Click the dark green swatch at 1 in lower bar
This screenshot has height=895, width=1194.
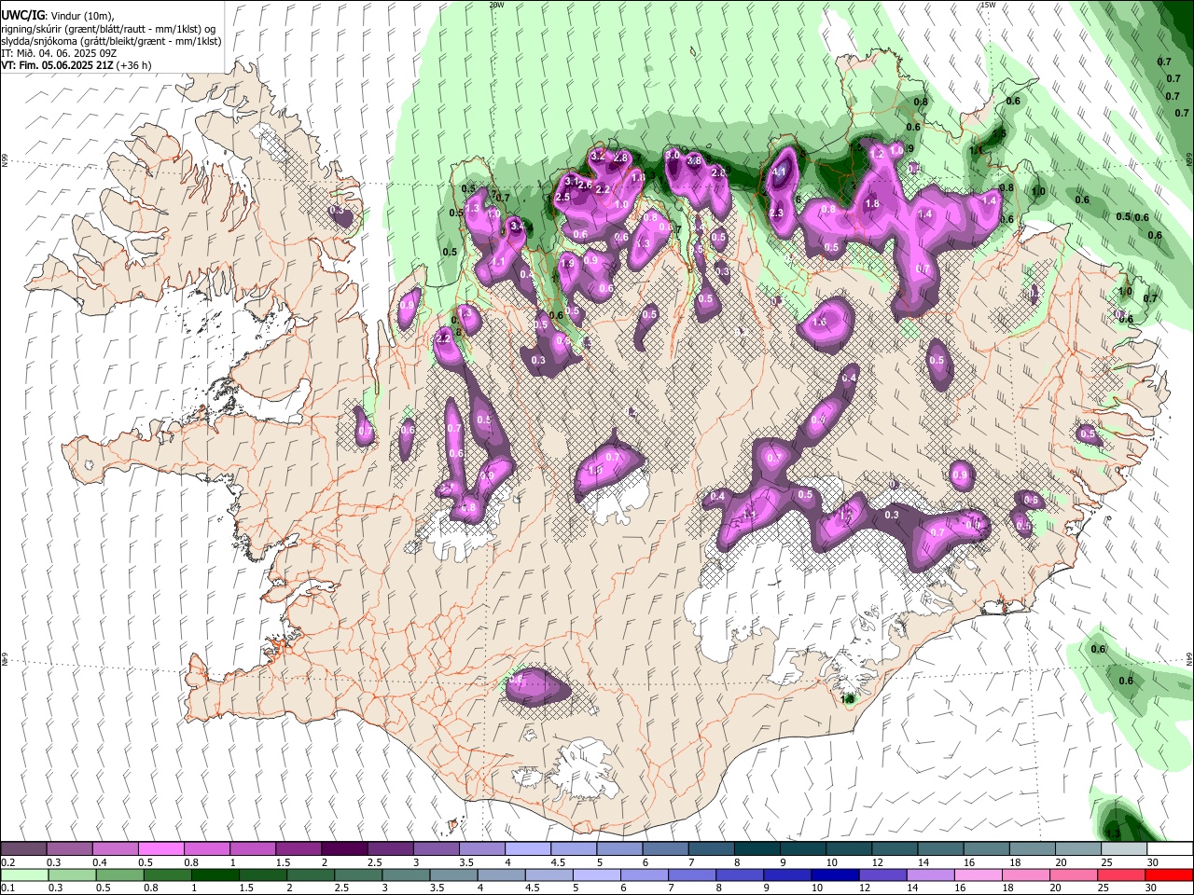click(x=215, y=874)
